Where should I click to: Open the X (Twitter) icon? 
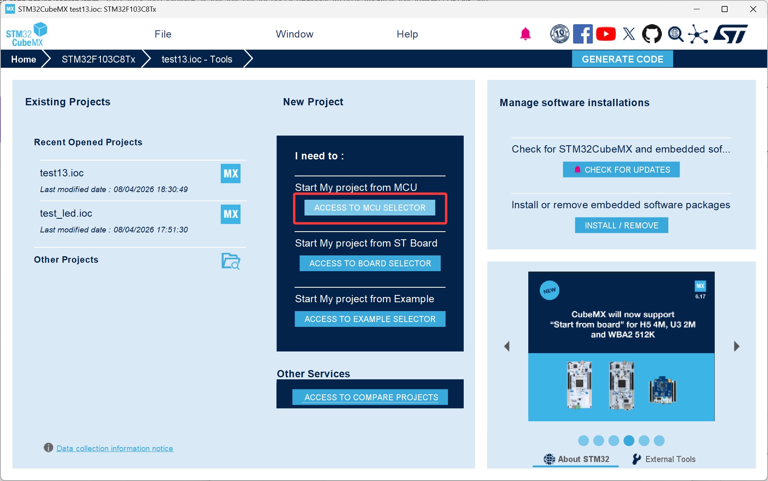coord(629,34)
